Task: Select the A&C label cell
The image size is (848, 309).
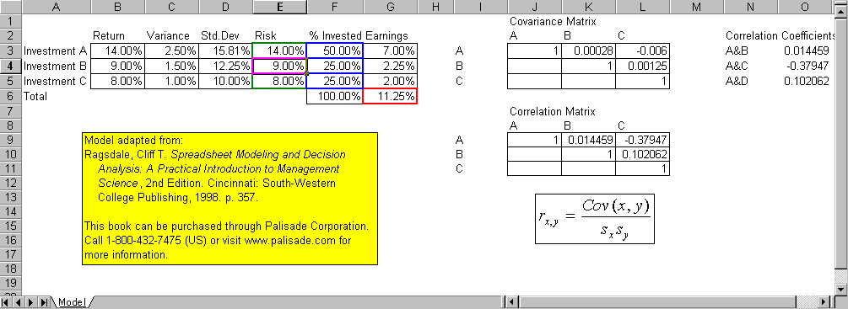Action: point(751,67)
